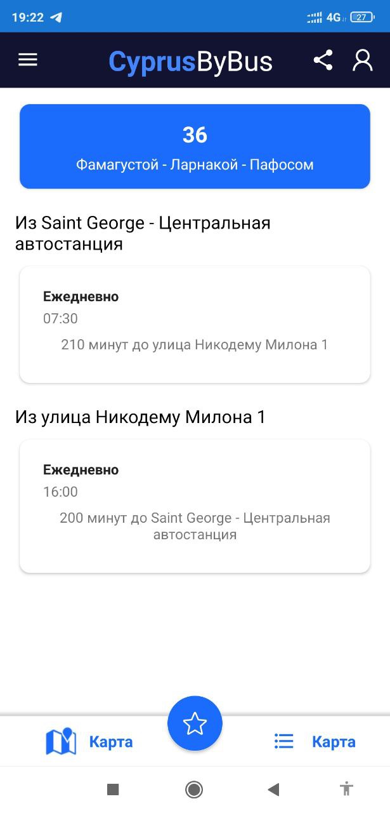Click the folded map icon
Image resolution: width=390 pixels, height=813 pixels.
click(x=61, y=741)
